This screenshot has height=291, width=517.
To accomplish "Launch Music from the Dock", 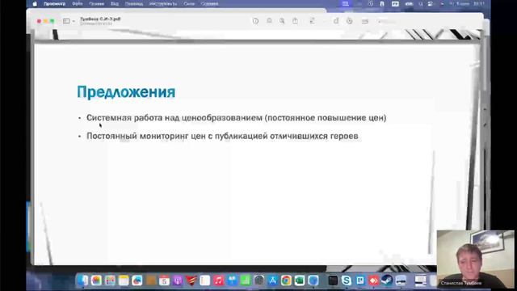I will pyautogui.click(x=218, y=280).
